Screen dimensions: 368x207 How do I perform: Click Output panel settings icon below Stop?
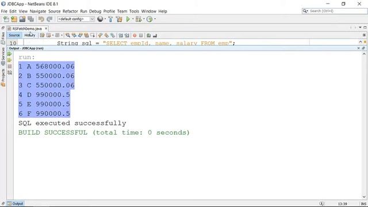coord(10,72)
